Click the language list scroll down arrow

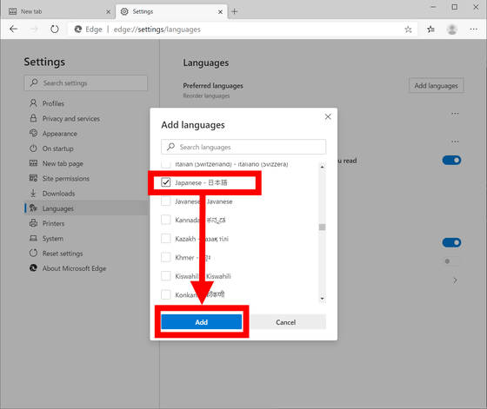coord(322,299)
